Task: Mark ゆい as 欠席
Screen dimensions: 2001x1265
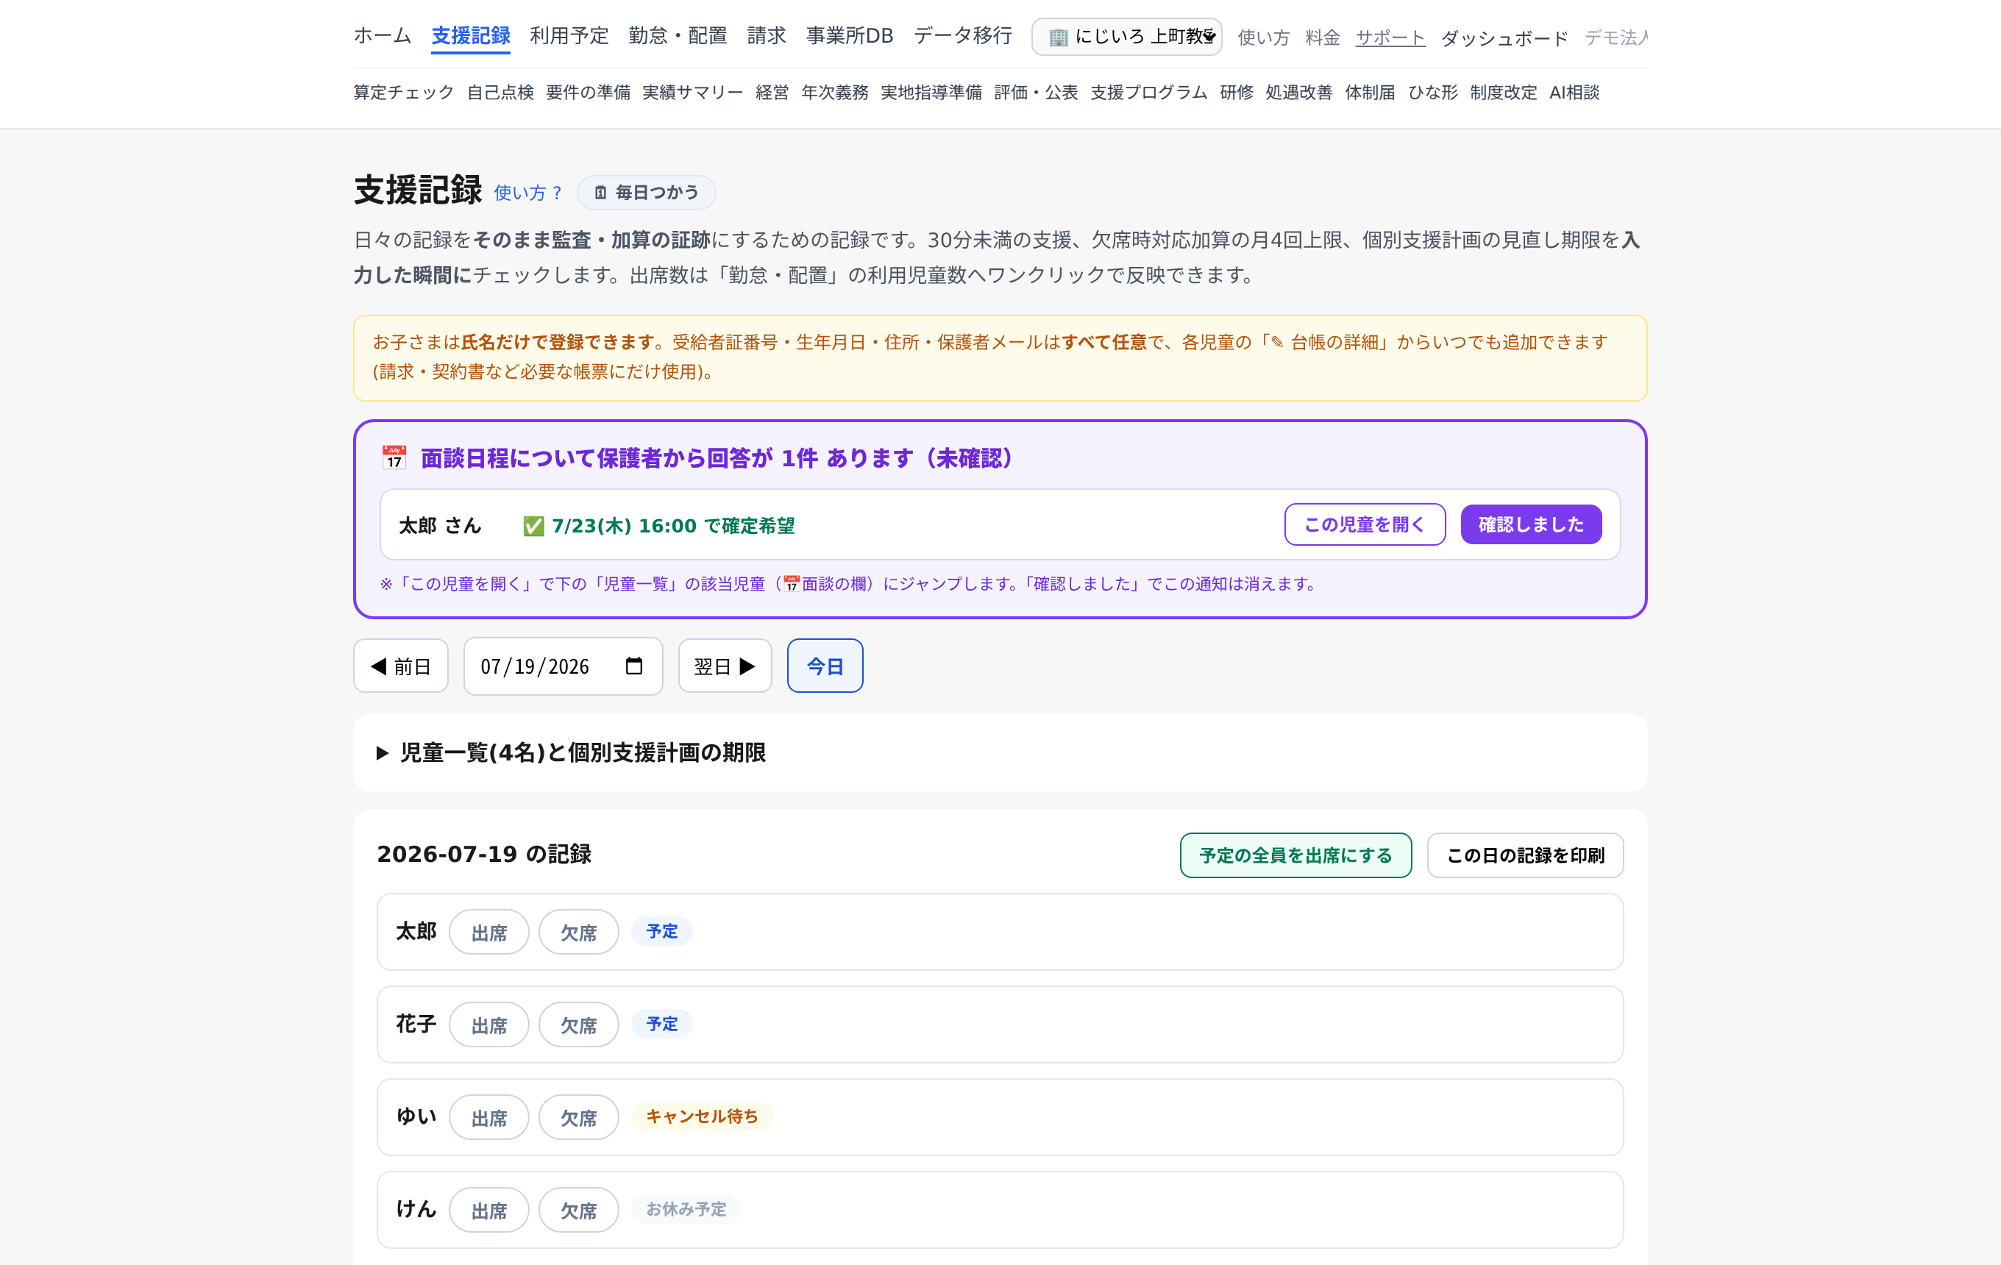Action: pyautogui.click(x=578, y=1118)
